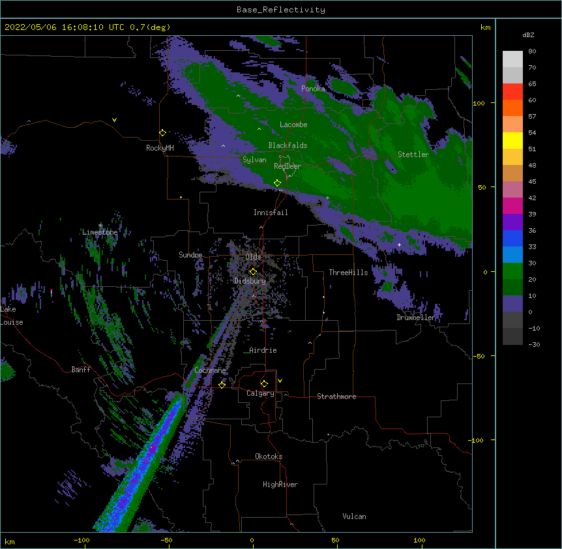This screenshot has width=562, height=549.
Task: Click the HighRiver town label
Action: (x=280, y=484)
